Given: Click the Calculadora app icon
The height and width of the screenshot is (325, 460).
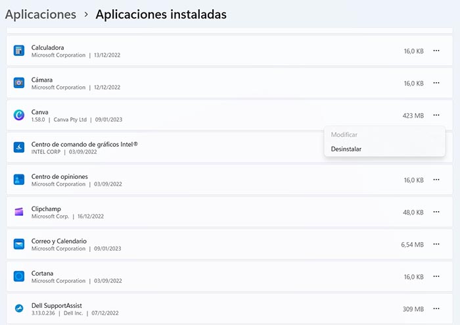Looking at the screenshot, I should tap(19, 51).
